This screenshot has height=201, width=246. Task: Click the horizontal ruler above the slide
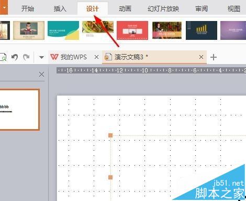151,70
